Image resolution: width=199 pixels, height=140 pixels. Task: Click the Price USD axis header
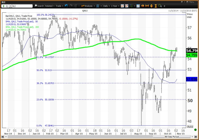[x=190, y=16]
